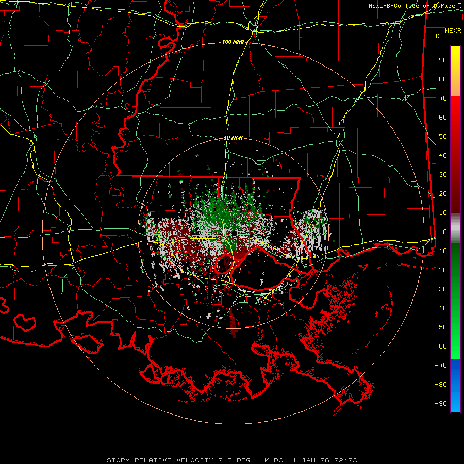The height and width of the screenshot is (464, 464).
Task: Click the blue segment of the color bar
Action: pyautogui.click(x=455, y=385)
